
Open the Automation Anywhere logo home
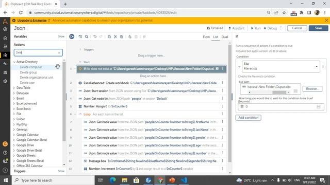(x=5, y=21)
